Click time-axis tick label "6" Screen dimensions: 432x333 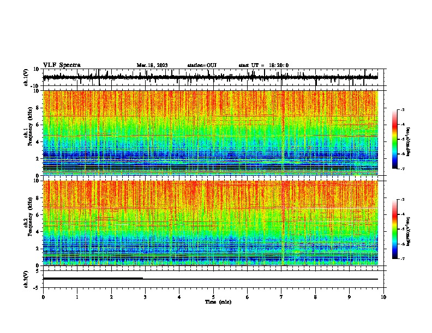coord(248,297)
